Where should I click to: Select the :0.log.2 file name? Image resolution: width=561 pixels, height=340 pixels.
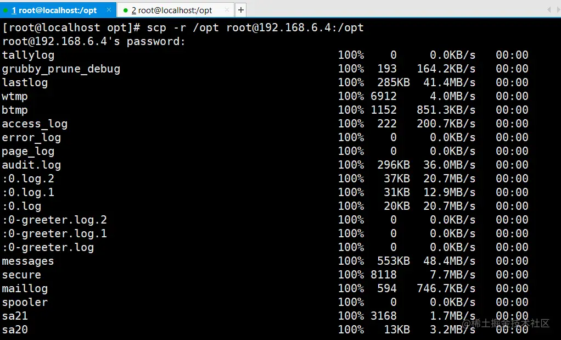pyautogui.click(x=28, y=179)
